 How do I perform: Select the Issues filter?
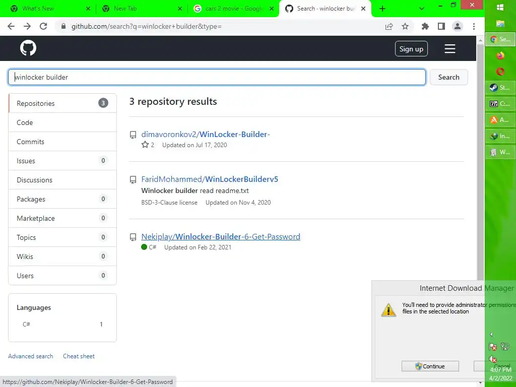coord(62,161)
